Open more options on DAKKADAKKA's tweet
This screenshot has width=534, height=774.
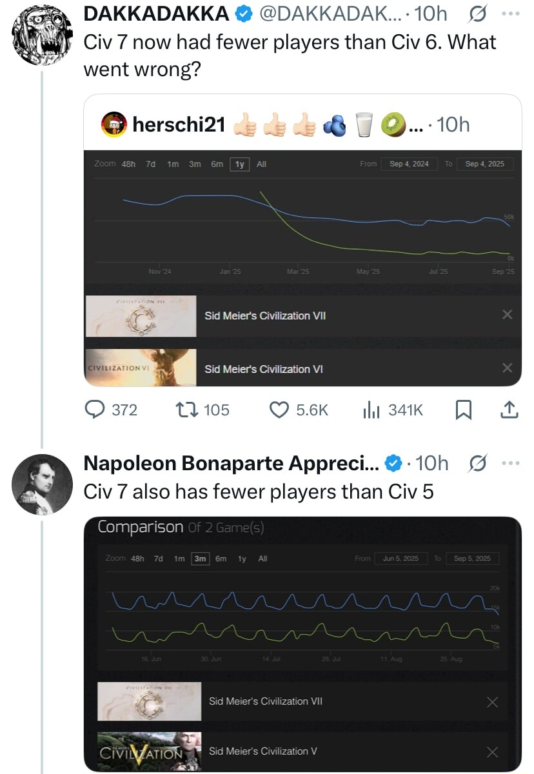tap(510, 13)
